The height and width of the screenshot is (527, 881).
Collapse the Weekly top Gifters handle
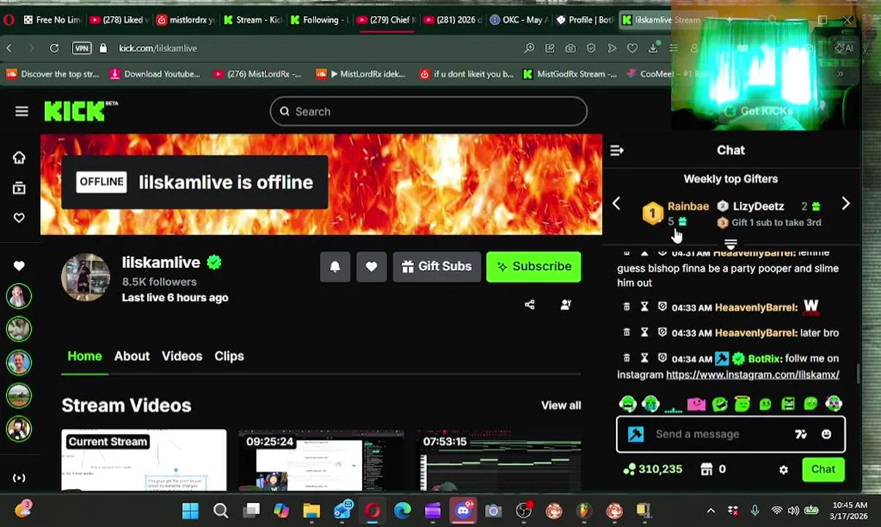[x=730, y=244]
